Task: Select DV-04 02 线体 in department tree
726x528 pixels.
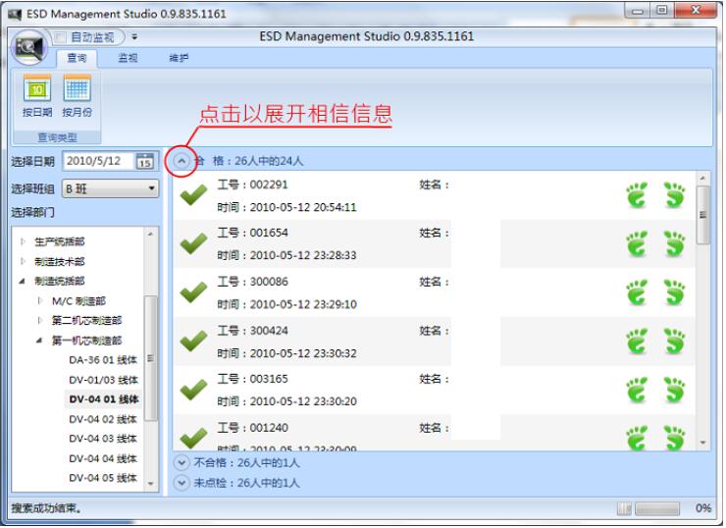Action: (x=103, y=418)
